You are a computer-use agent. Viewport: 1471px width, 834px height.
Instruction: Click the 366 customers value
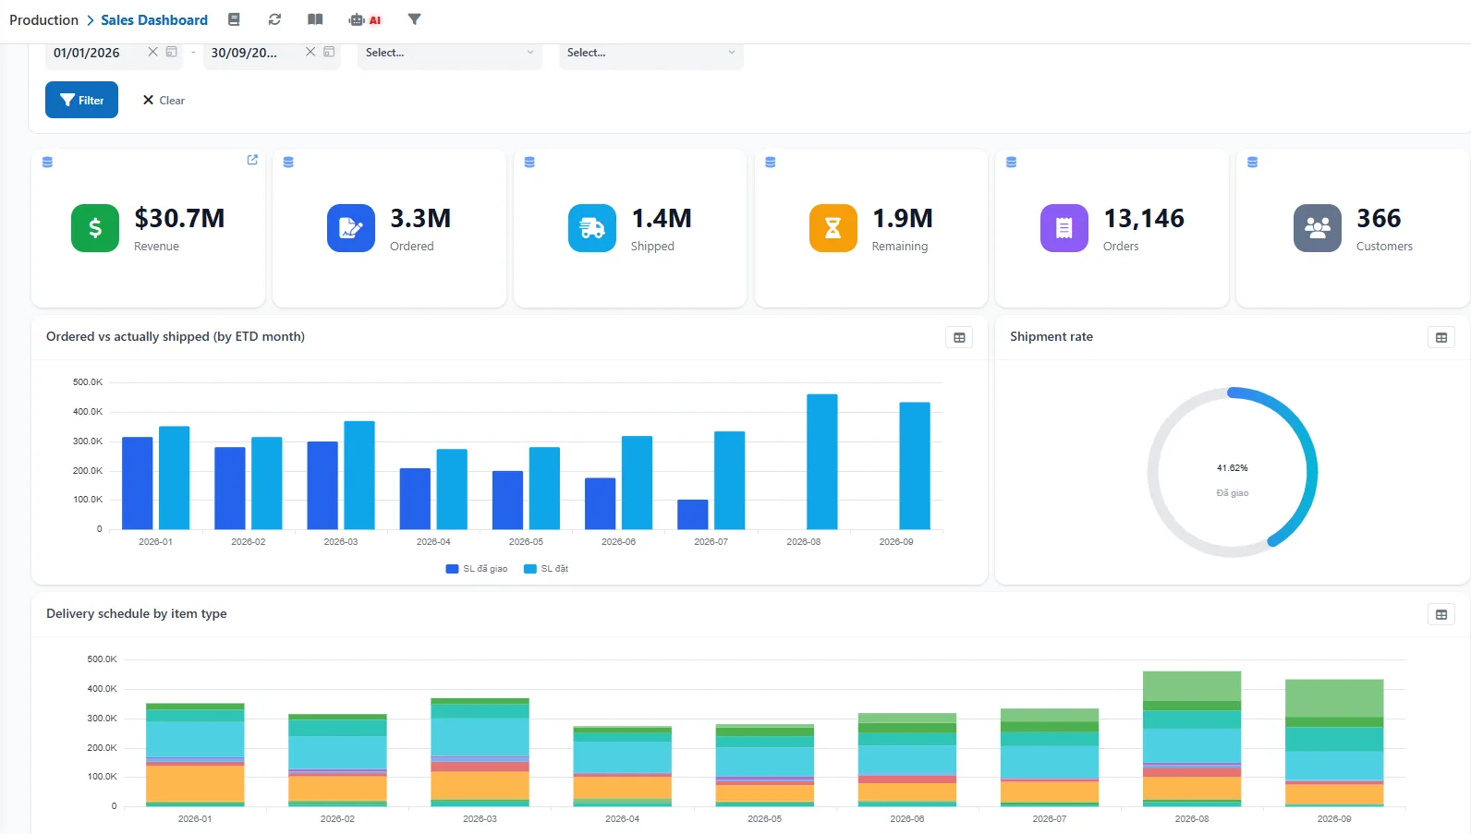(1379, 218)
